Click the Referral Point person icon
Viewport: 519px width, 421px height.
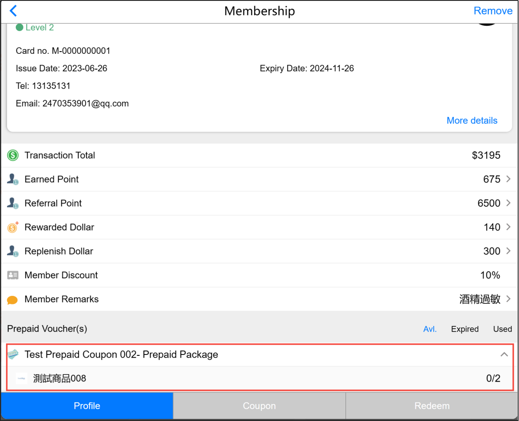(13, 203)
